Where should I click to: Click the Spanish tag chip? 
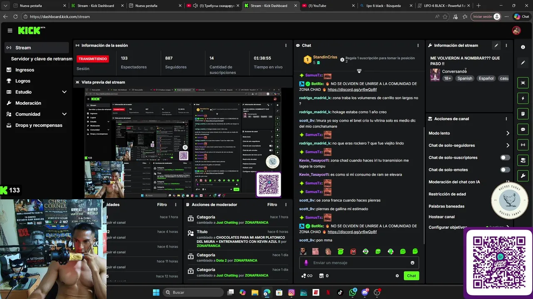(x=465, y=78)
